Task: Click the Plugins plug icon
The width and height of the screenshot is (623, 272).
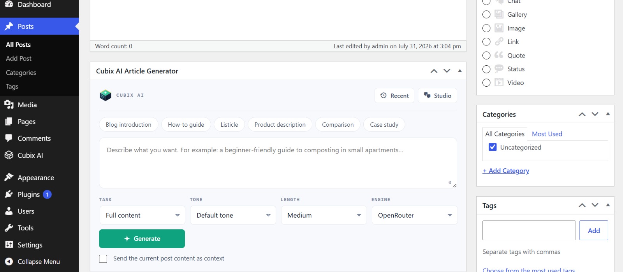Action: click(x=9, y=194)
